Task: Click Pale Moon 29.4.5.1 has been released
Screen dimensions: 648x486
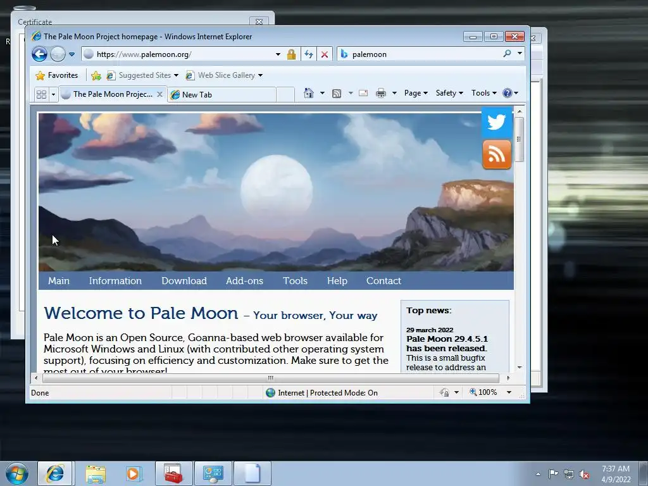Action: 447,344
